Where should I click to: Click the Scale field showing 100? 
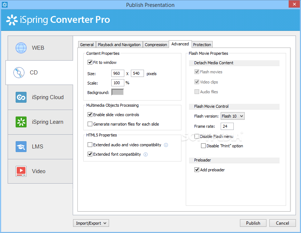click(117, 83)
